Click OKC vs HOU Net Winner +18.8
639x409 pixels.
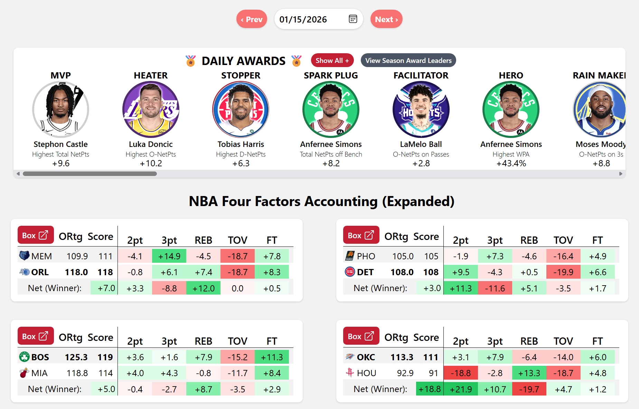[430, 389]
